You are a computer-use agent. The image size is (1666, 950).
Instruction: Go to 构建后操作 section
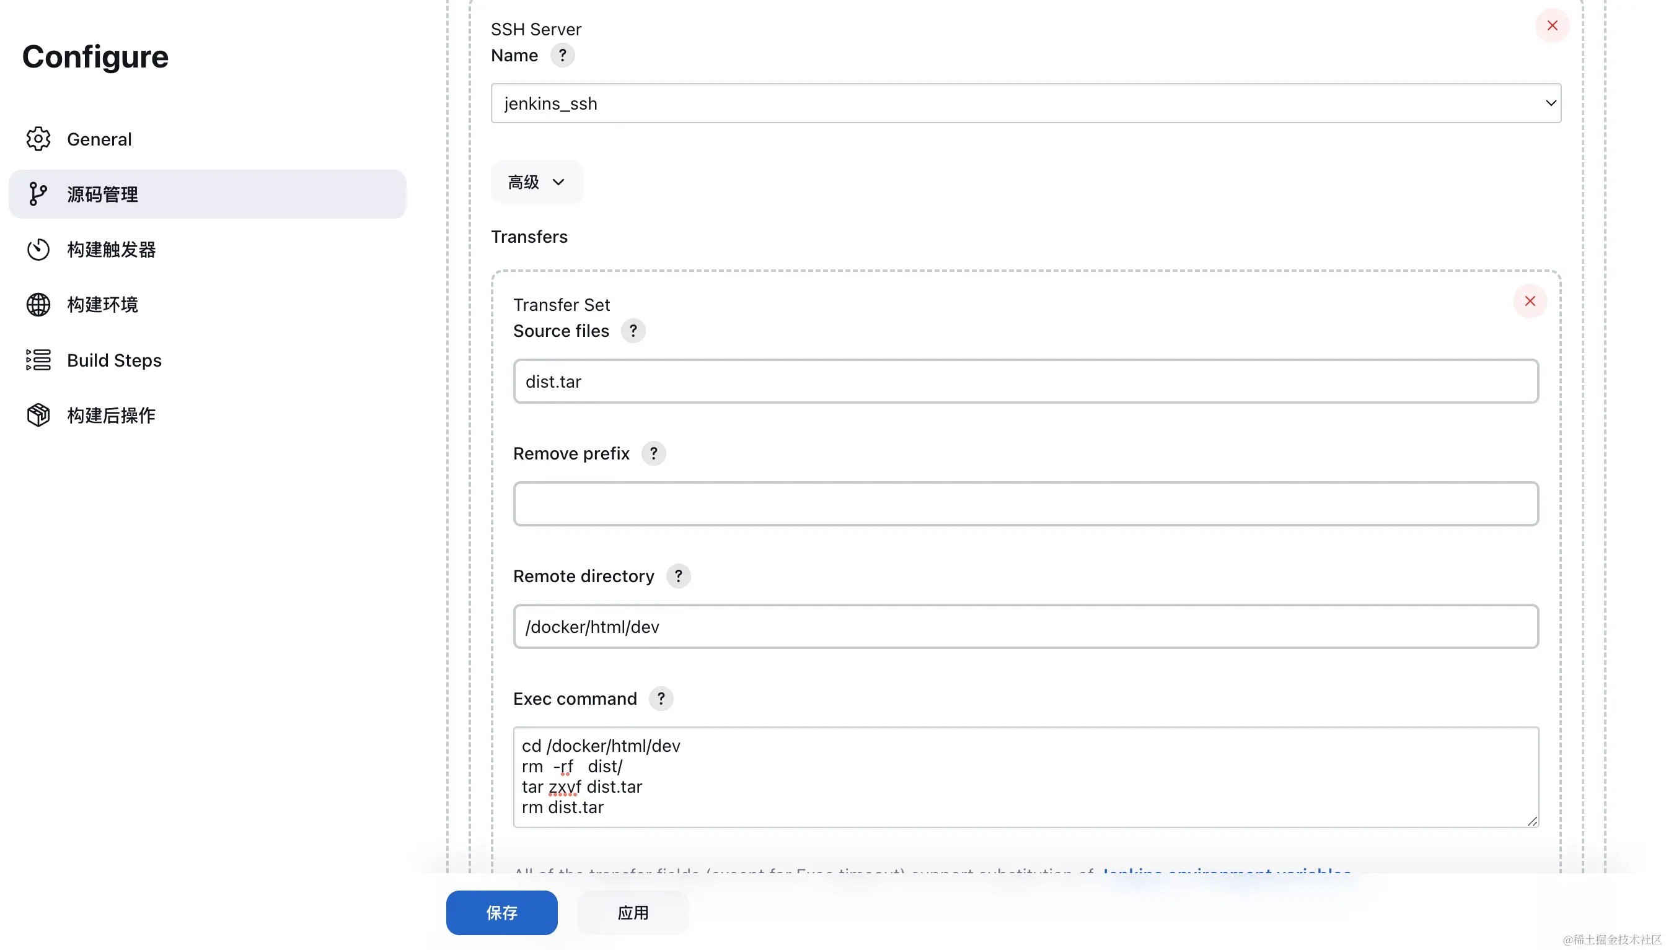click(x=111, y=416)
